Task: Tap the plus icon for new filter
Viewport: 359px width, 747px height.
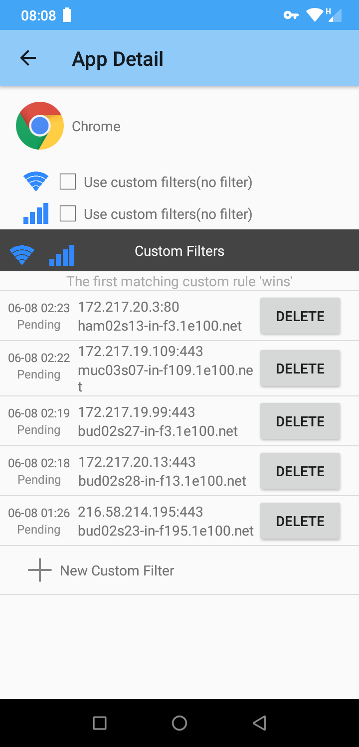Action: coord(40,570)
